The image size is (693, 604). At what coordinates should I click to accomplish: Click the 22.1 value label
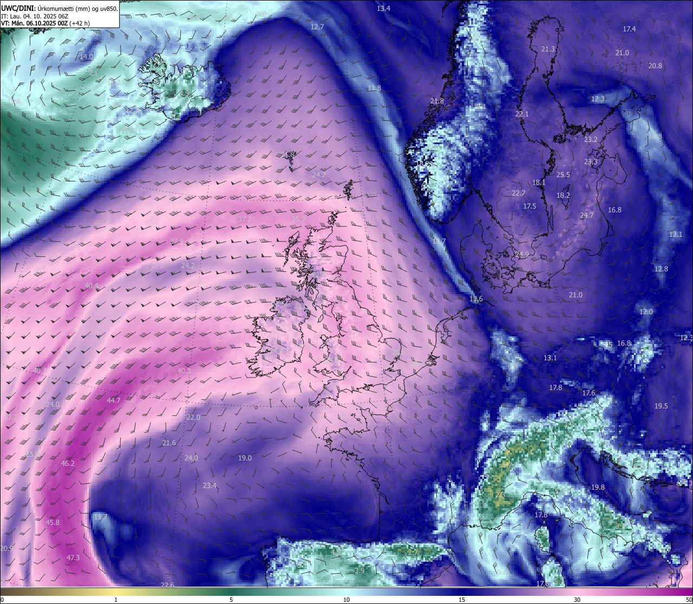coord(522,114)
